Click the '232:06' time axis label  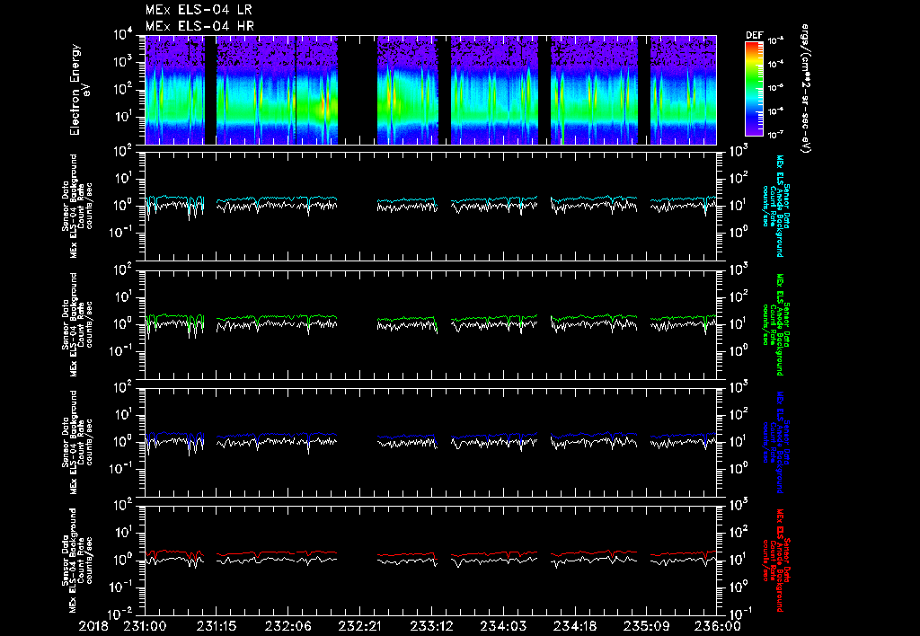coord(287,627)
